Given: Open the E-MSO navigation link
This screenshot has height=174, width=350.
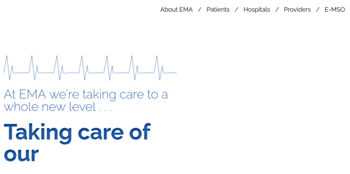Looking at the screenshot, I should click(335, 10).
